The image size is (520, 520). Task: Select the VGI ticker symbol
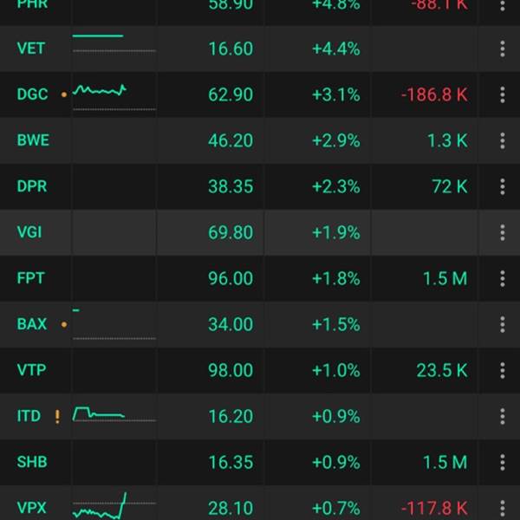tap(29, 232)
